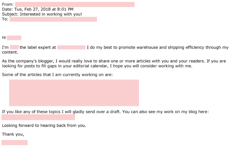Click the date Tue, Feb 27, 2018 line
The width and height of the screenshot is (240, 147).
[38, 9]
